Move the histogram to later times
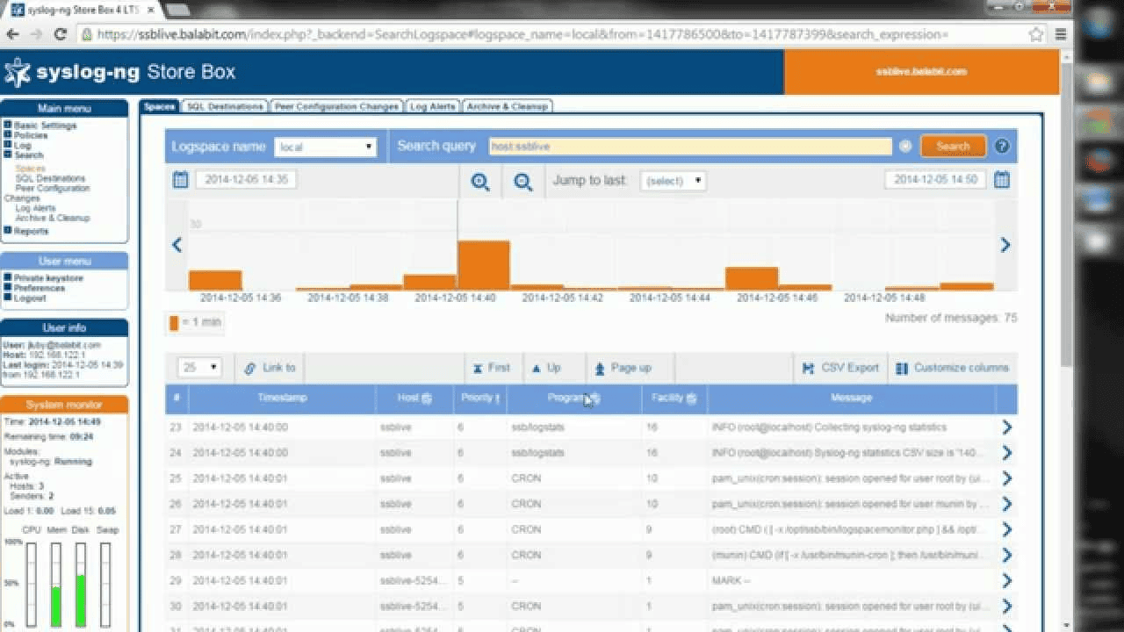 click(1005, 245)
